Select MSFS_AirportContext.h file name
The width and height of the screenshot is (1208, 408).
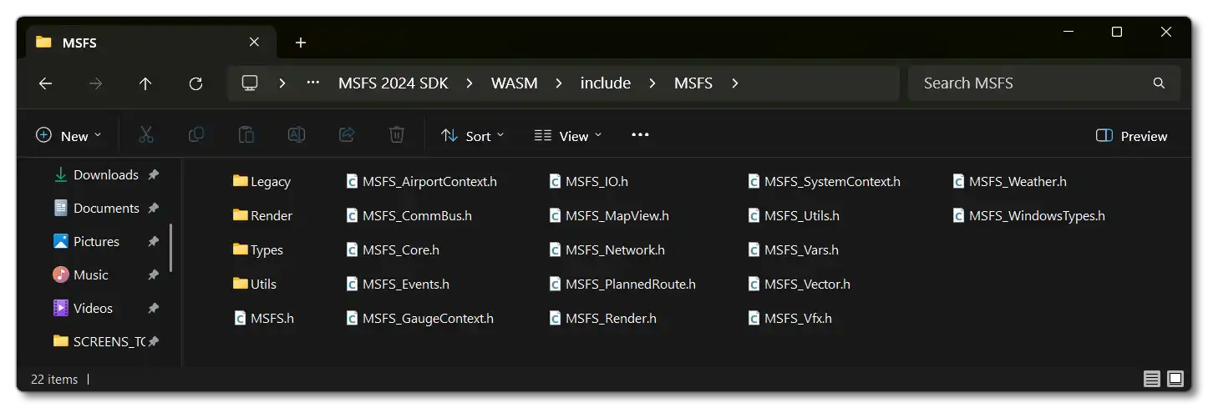[429, 181]
